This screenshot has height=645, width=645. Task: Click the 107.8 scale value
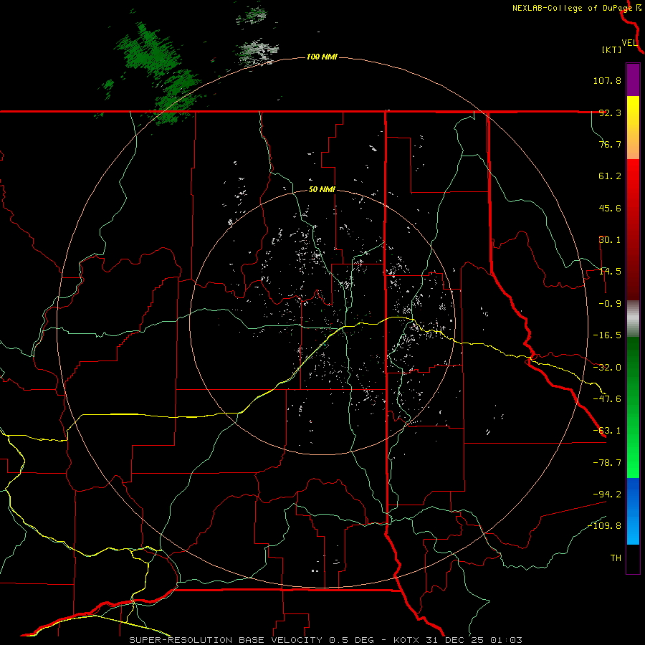coord(607,80)
